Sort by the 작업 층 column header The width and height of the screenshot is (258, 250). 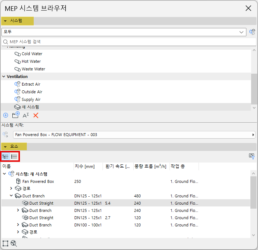[x=184, y=166]
